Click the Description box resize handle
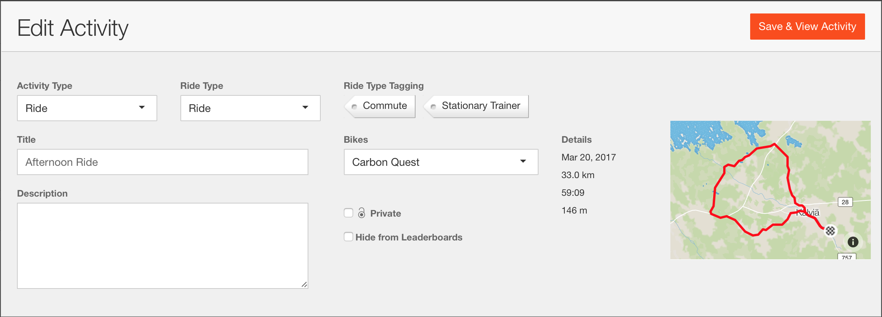The width and height of the screenshot is (882, 317). [x=304, y=285]
